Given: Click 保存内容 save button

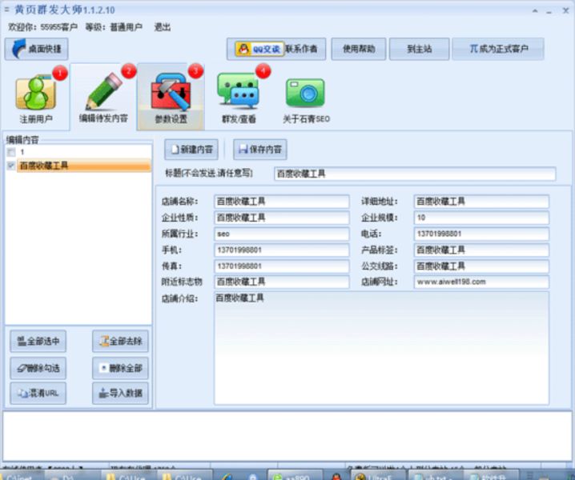Looking at the screenshot, I should click(x=260, y=150).
